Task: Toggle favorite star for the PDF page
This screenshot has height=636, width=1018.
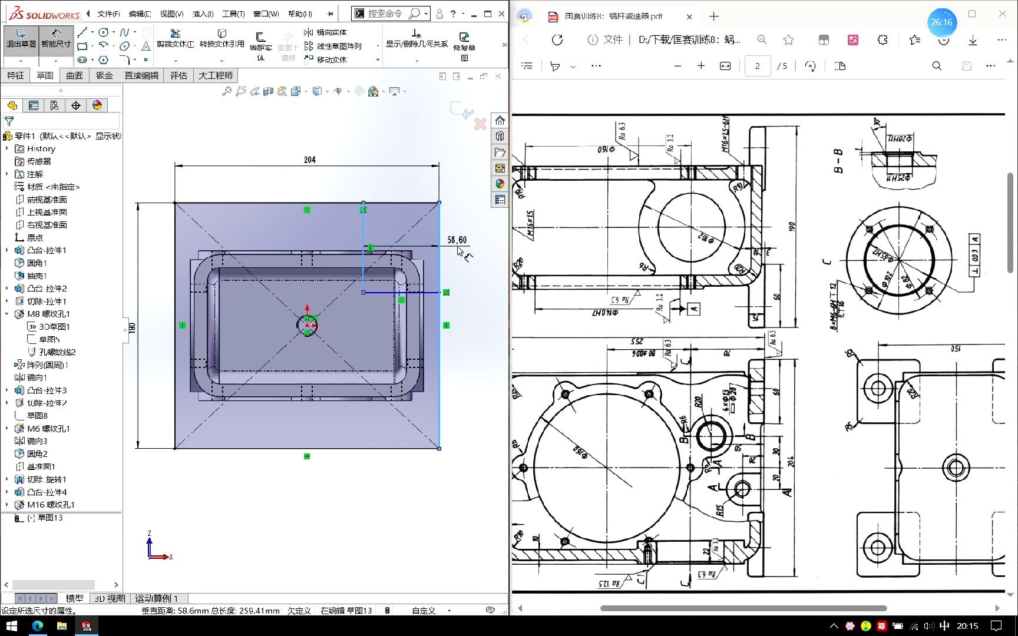Action: click(x=788, y=39)
